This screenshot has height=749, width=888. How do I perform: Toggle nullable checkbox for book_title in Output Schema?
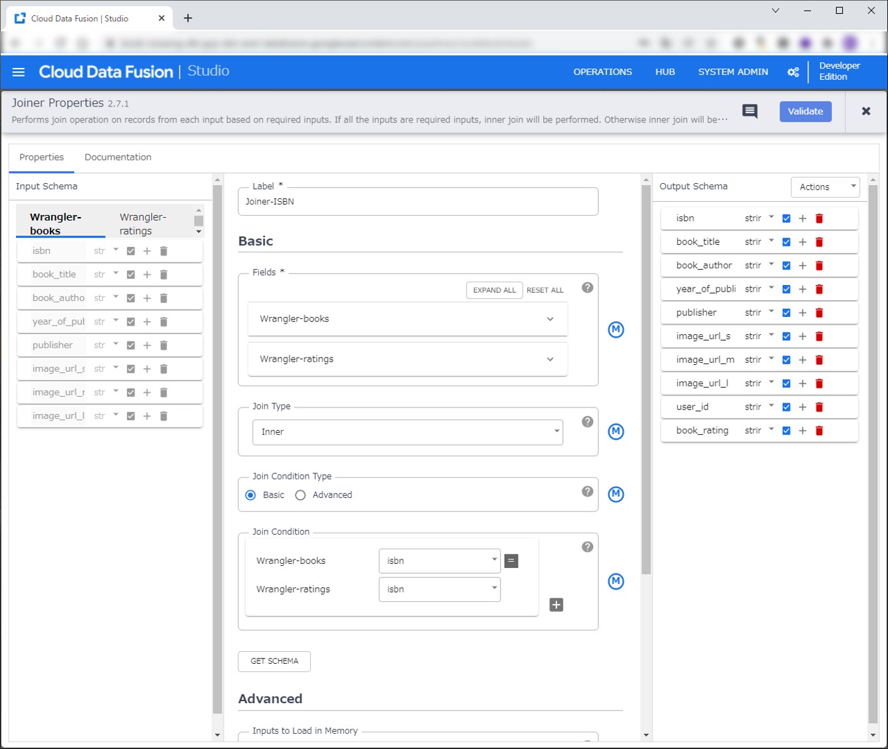(x=786, y=242)
